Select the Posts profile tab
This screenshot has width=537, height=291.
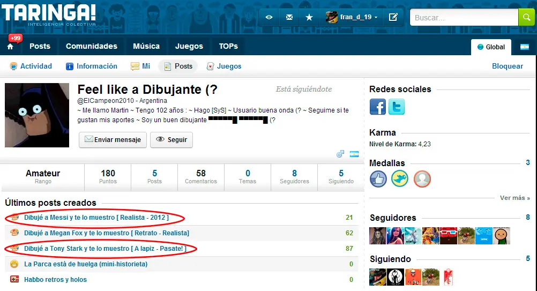click(178, 66)
